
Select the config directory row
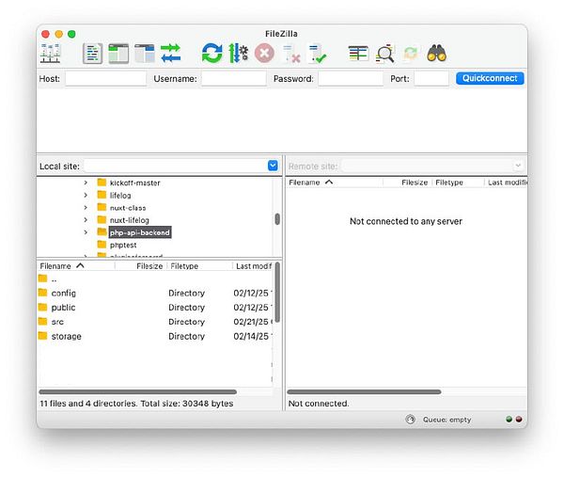(155, 293)
